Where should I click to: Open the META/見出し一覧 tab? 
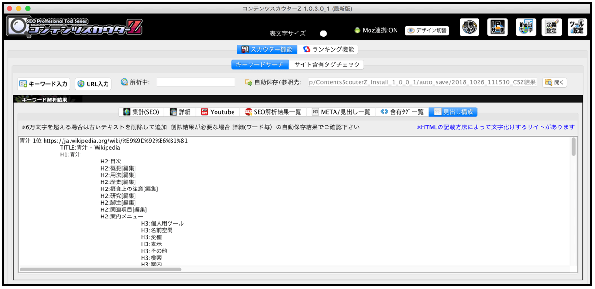click(341, 112)
